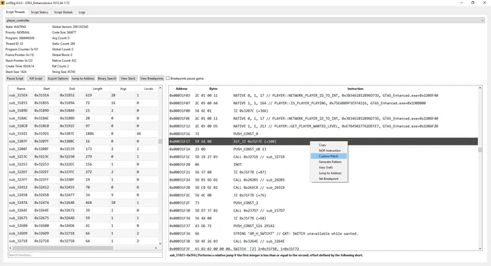Click function list horizontal scrollbar left arrow

pos(10,248)
